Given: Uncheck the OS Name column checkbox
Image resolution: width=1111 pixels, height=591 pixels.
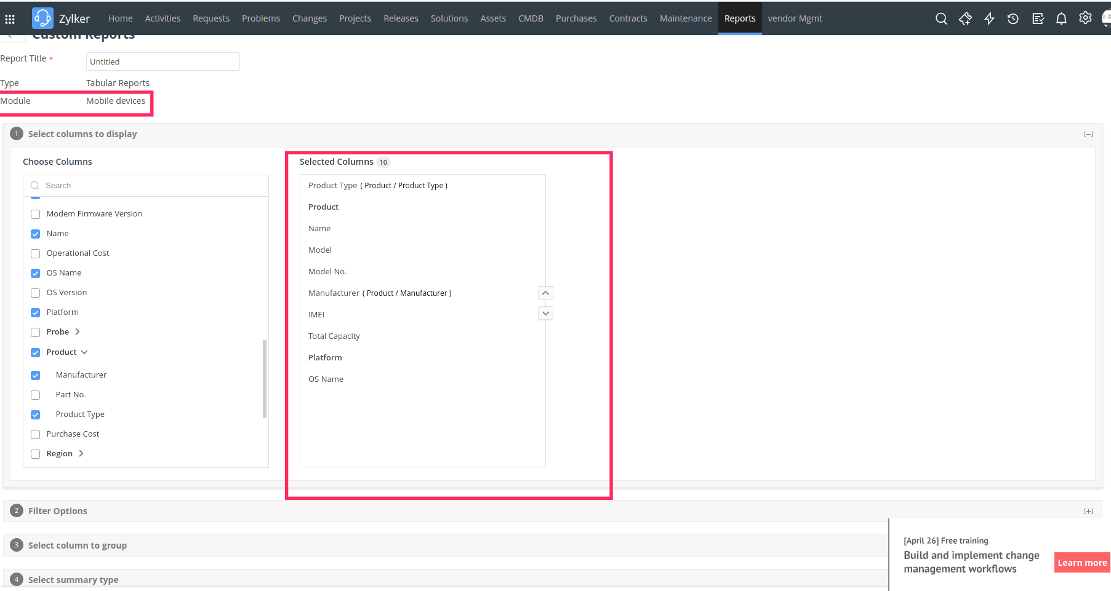Looking at the screenshot, I should 36,273.
